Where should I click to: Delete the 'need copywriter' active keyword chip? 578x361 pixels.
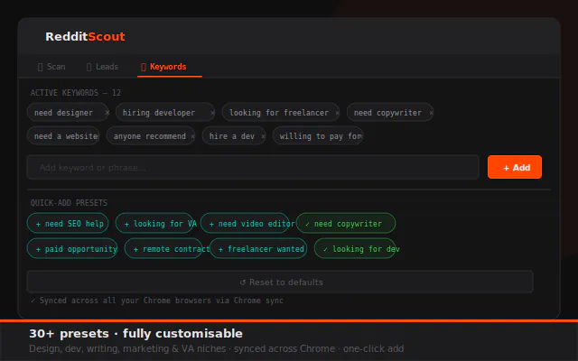click(x=431, y=113)
